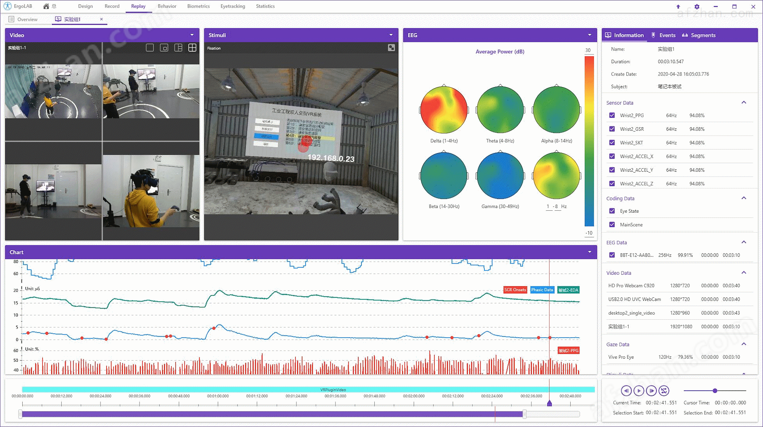763x427 pixels.
Task: Choose four-grid video layout icon
Action: coord(192,48)
